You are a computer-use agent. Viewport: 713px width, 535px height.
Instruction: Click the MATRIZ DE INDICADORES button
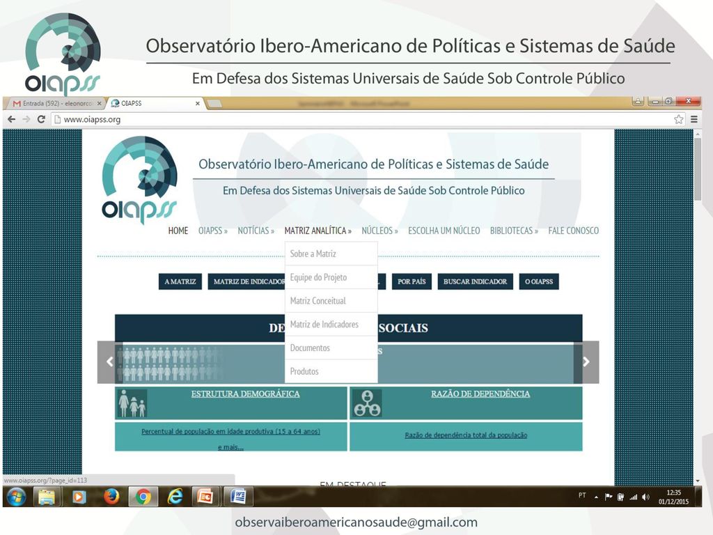[246, 281]
